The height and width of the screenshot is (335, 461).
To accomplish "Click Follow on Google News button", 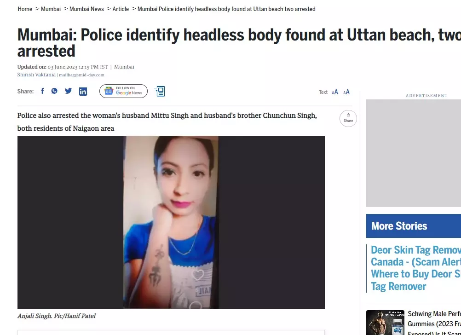I will [x=123, y=91].
